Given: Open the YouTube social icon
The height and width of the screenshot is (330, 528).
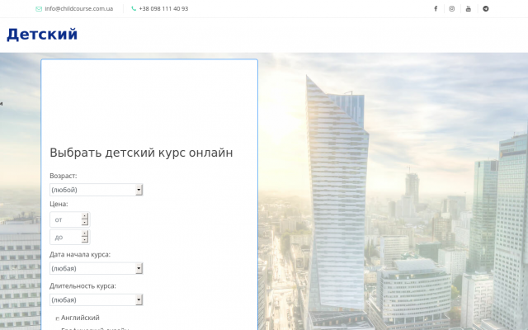Looking at the screenshot, I should [x=468, y=9].
